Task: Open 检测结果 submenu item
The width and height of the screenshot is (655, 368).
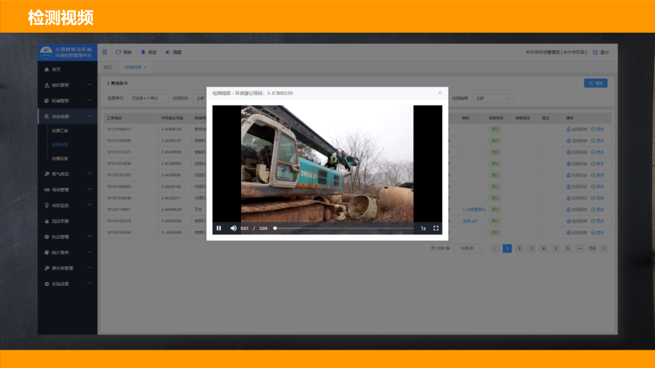Action: 60,145
